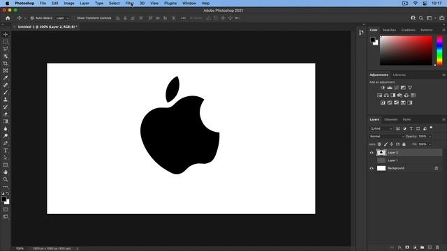Add a Hue/Saturation adjustment
The height and width of the screenshot is (251, 447).
tap(379, 96)
